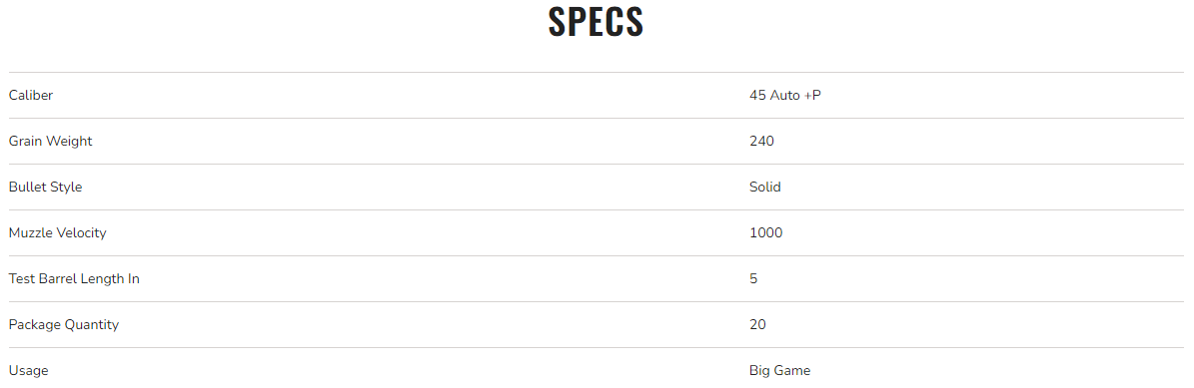Click the grain weight value 240
The height and width of the screenshot is (388, 1194).
pyautogui.click(x=761, y=141)
